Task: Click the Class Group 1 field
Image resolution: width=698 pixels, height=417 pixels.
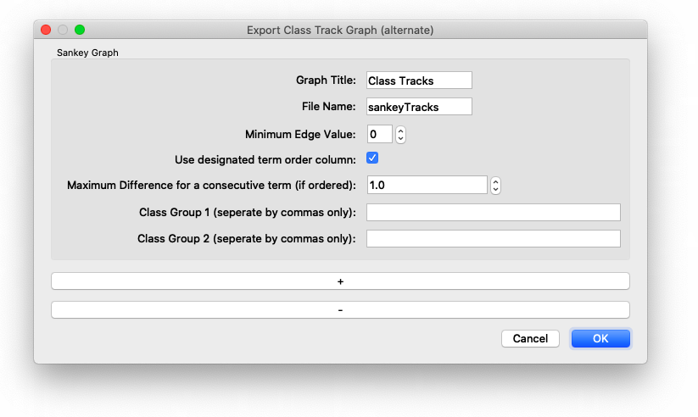Action: [x=493, y=212]
